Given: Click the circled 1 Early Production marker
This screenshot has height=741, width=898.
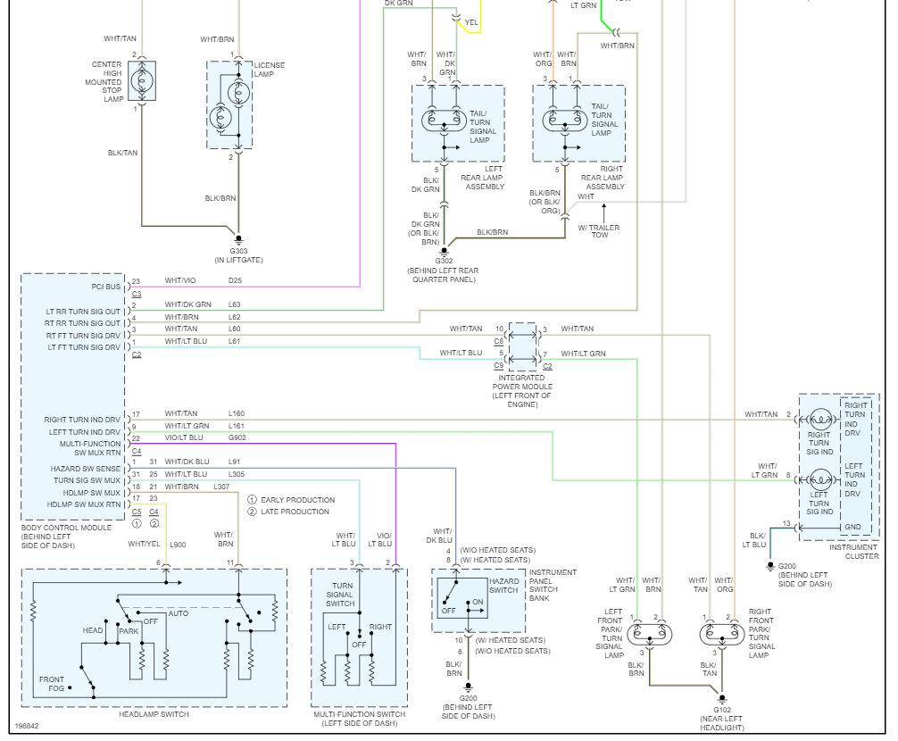Looking at the screenshot, I should (252, 499).
